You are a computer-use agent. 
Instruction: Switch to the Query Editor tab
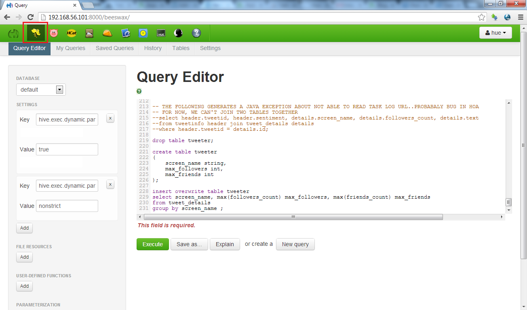pos(30,48)
